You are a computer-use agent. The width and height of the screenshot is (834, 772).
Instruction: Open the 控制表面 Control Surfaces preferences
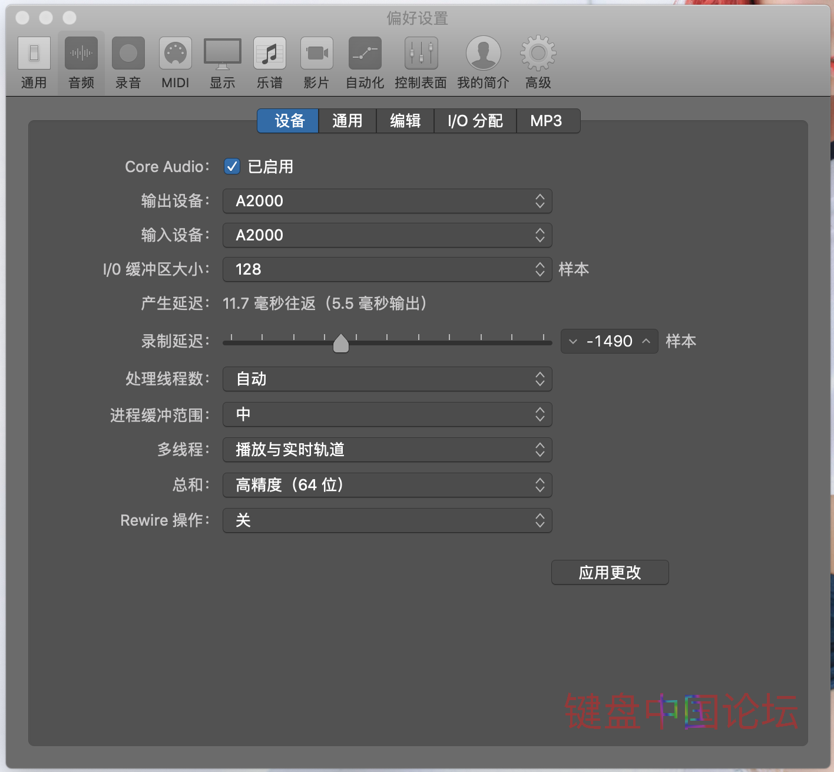421,62
